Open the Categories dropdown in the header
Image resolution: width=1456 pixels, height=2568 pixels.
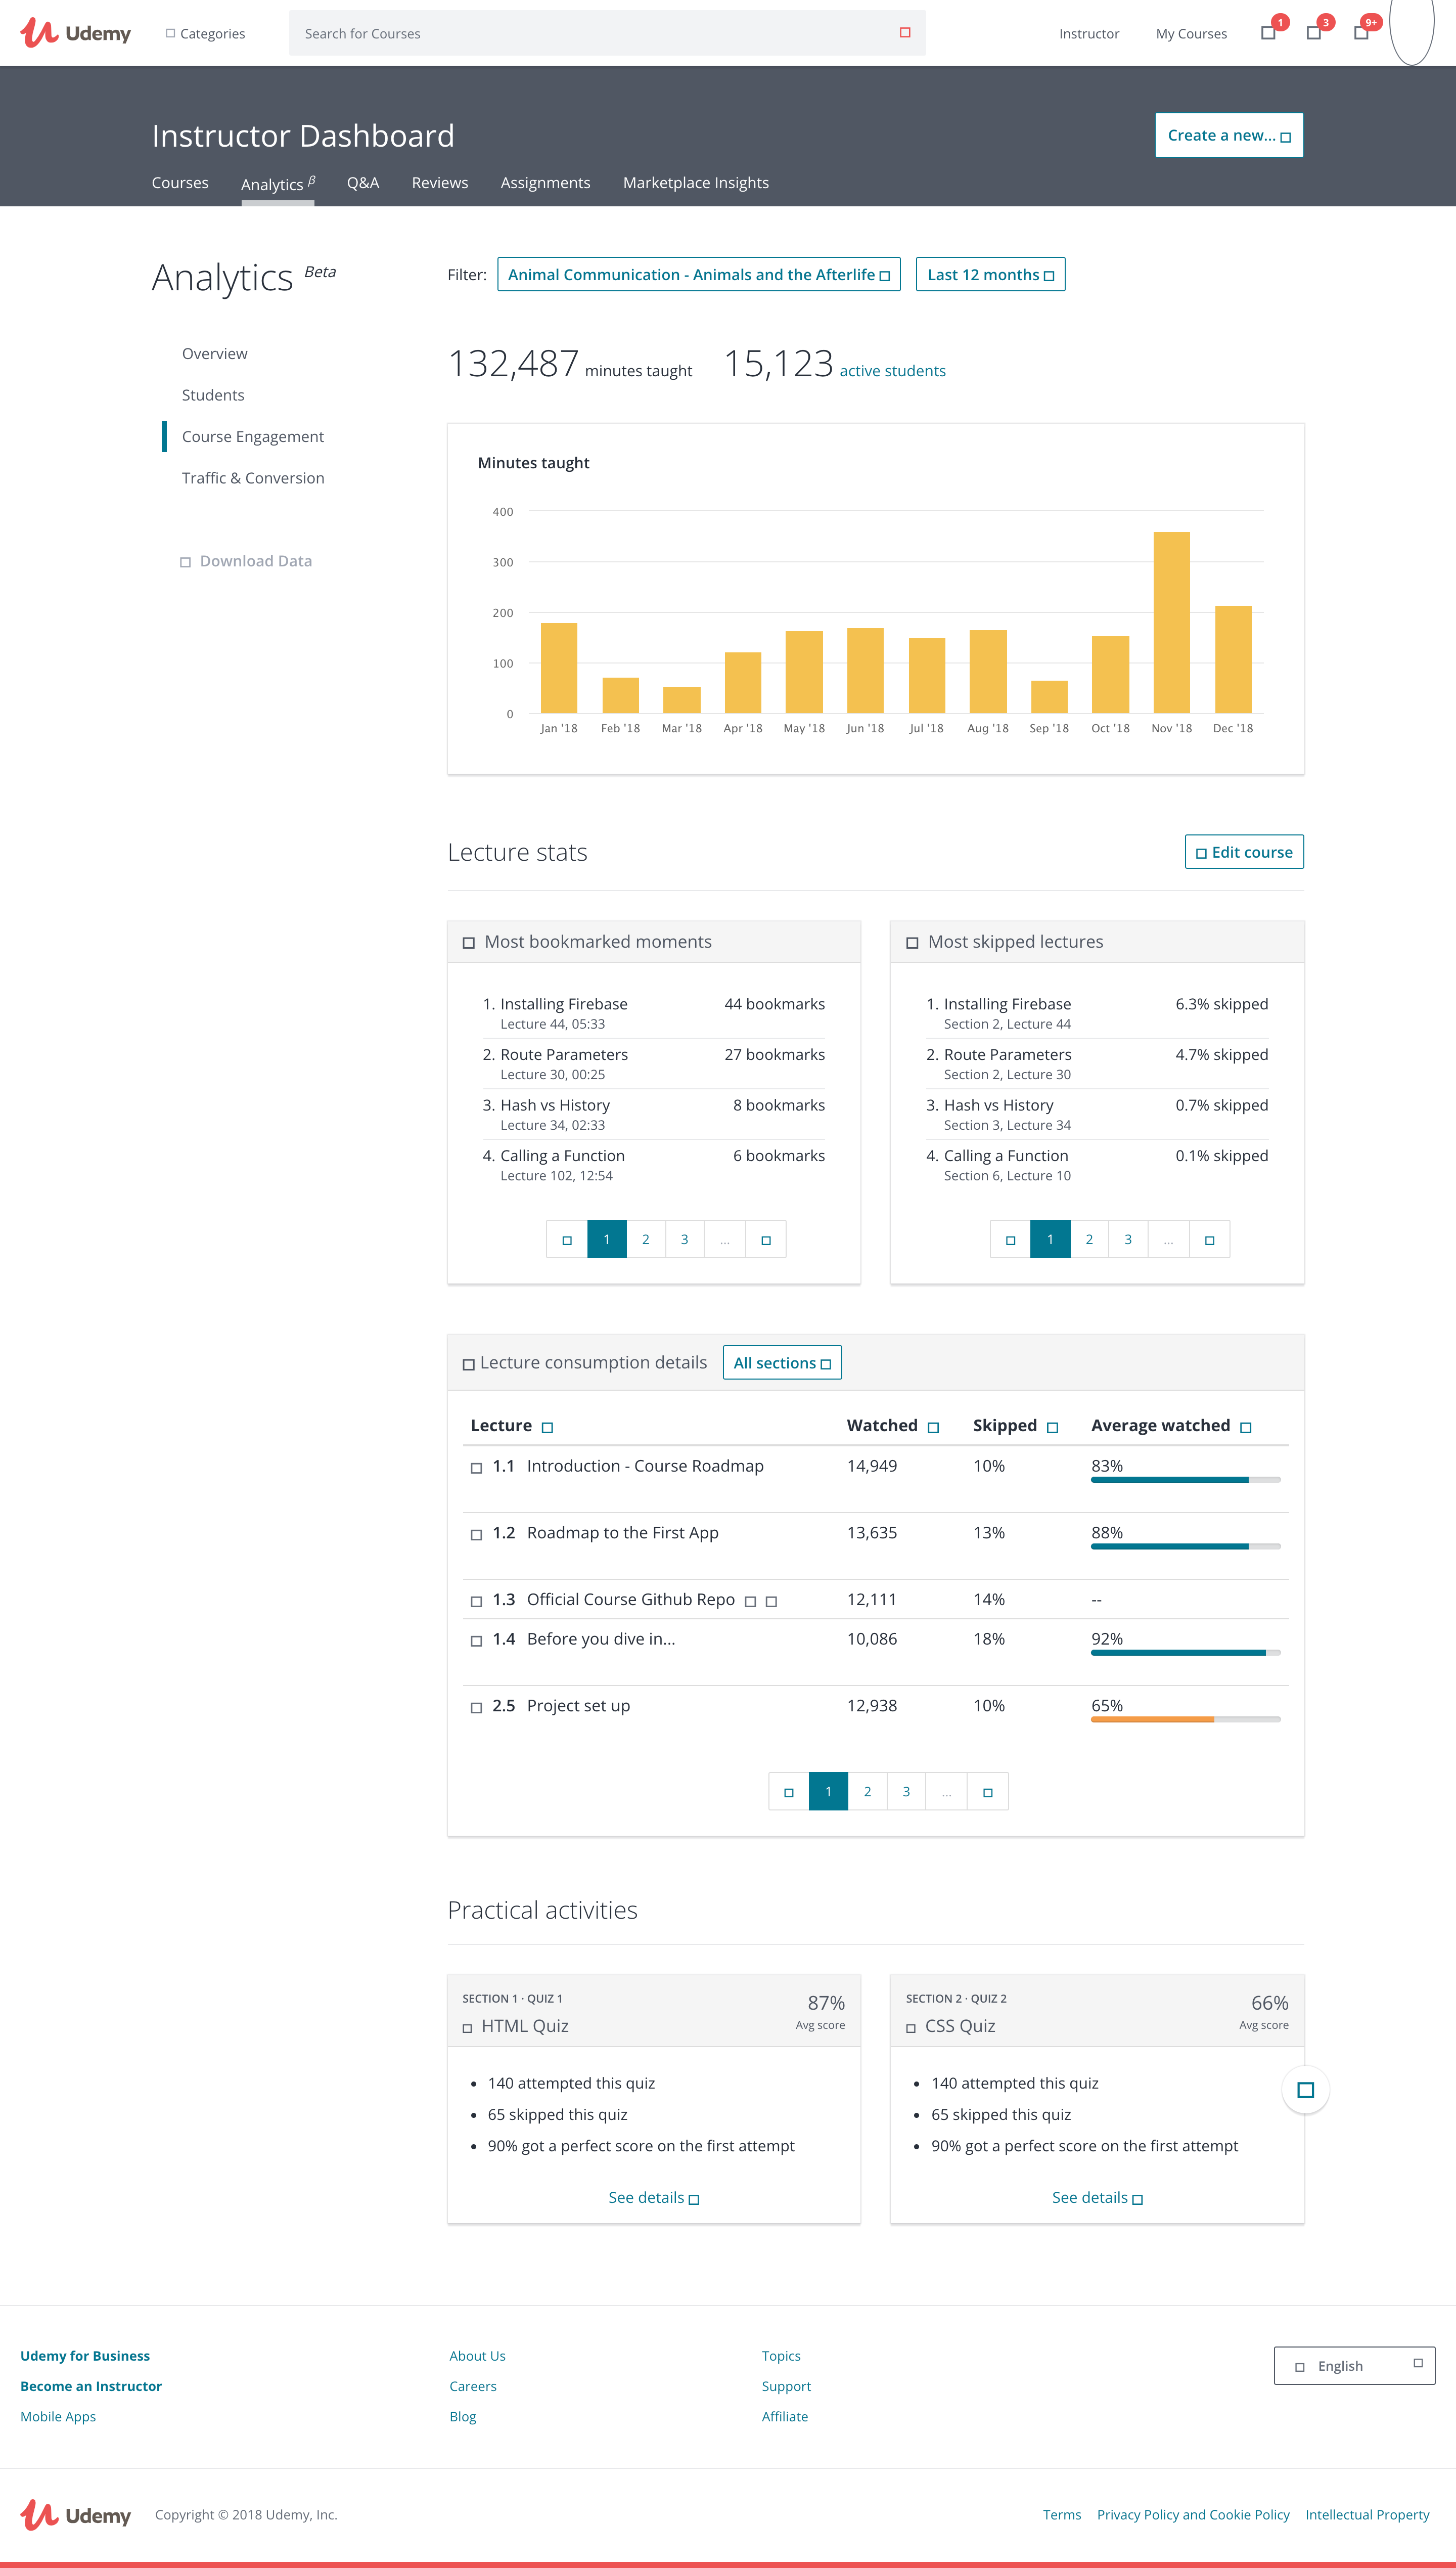pyautogui.click(x=205, y=33)
